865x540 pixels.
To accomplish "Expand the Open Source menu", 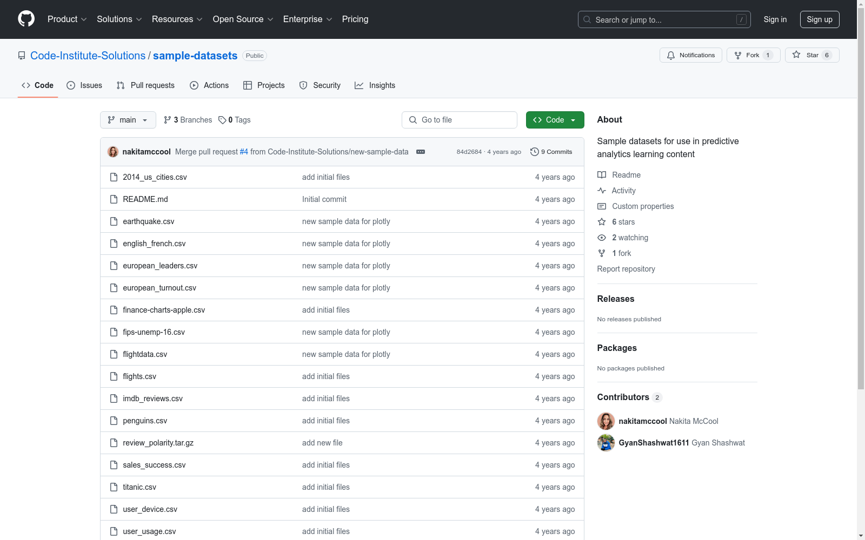I will pyautogui.click(x=243, y=19).
